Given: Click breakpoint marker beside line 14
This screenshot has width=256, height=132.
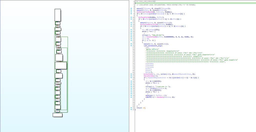Looking at the screenshot, I should point(131,24).
